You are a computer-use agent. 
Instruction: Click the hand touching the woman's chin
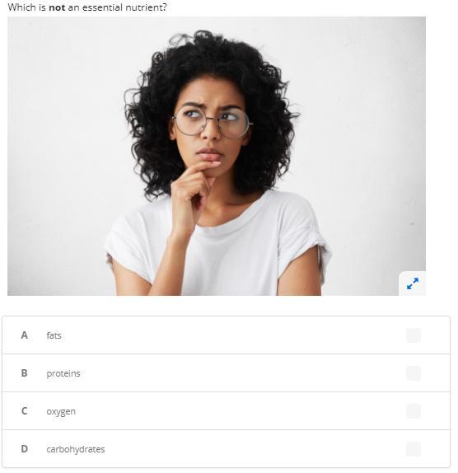tap(192, 189)
